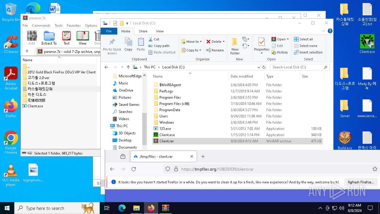The width and height of the screenshot is (380, 214).
Task: Open Recent locations dropdown arrow
Action: 122,67
